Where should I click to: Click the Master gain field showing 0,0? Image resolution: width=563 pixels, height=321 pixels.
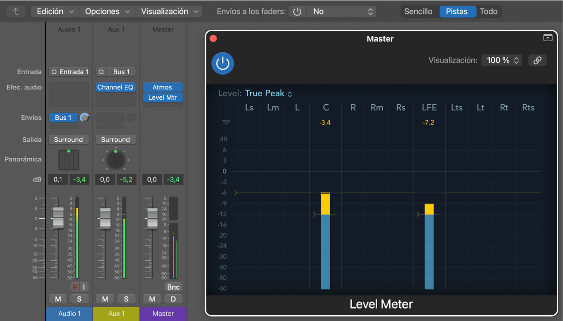152,180
